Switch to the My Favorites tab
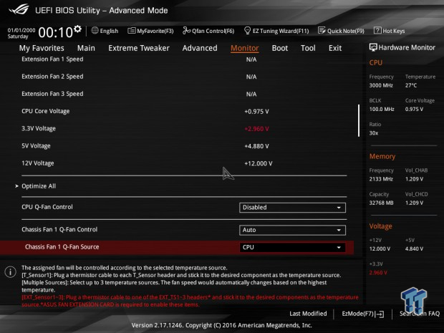 coord(42,48)
